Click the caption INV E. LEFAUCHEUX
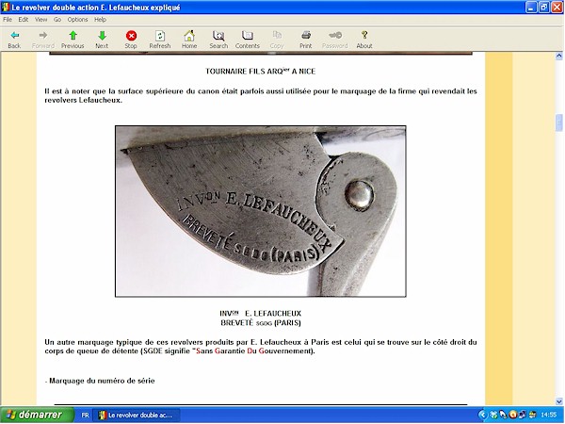 pos(261,314)
